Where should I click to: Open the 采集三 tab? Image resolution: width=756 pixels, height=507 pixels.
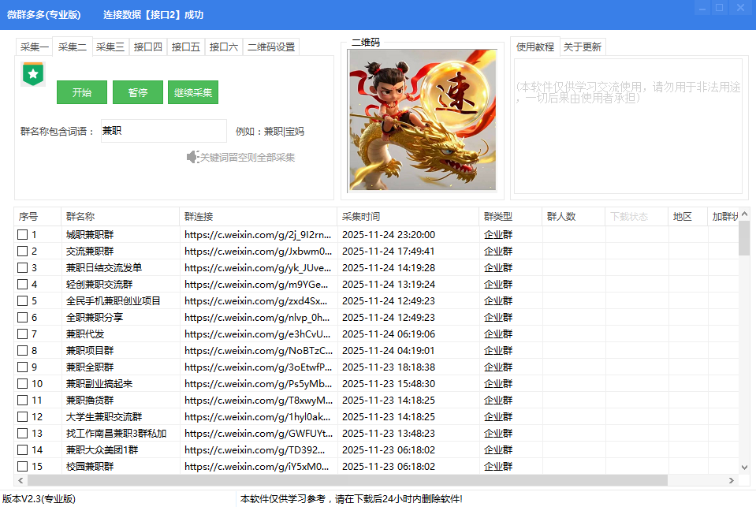(110, 47)
